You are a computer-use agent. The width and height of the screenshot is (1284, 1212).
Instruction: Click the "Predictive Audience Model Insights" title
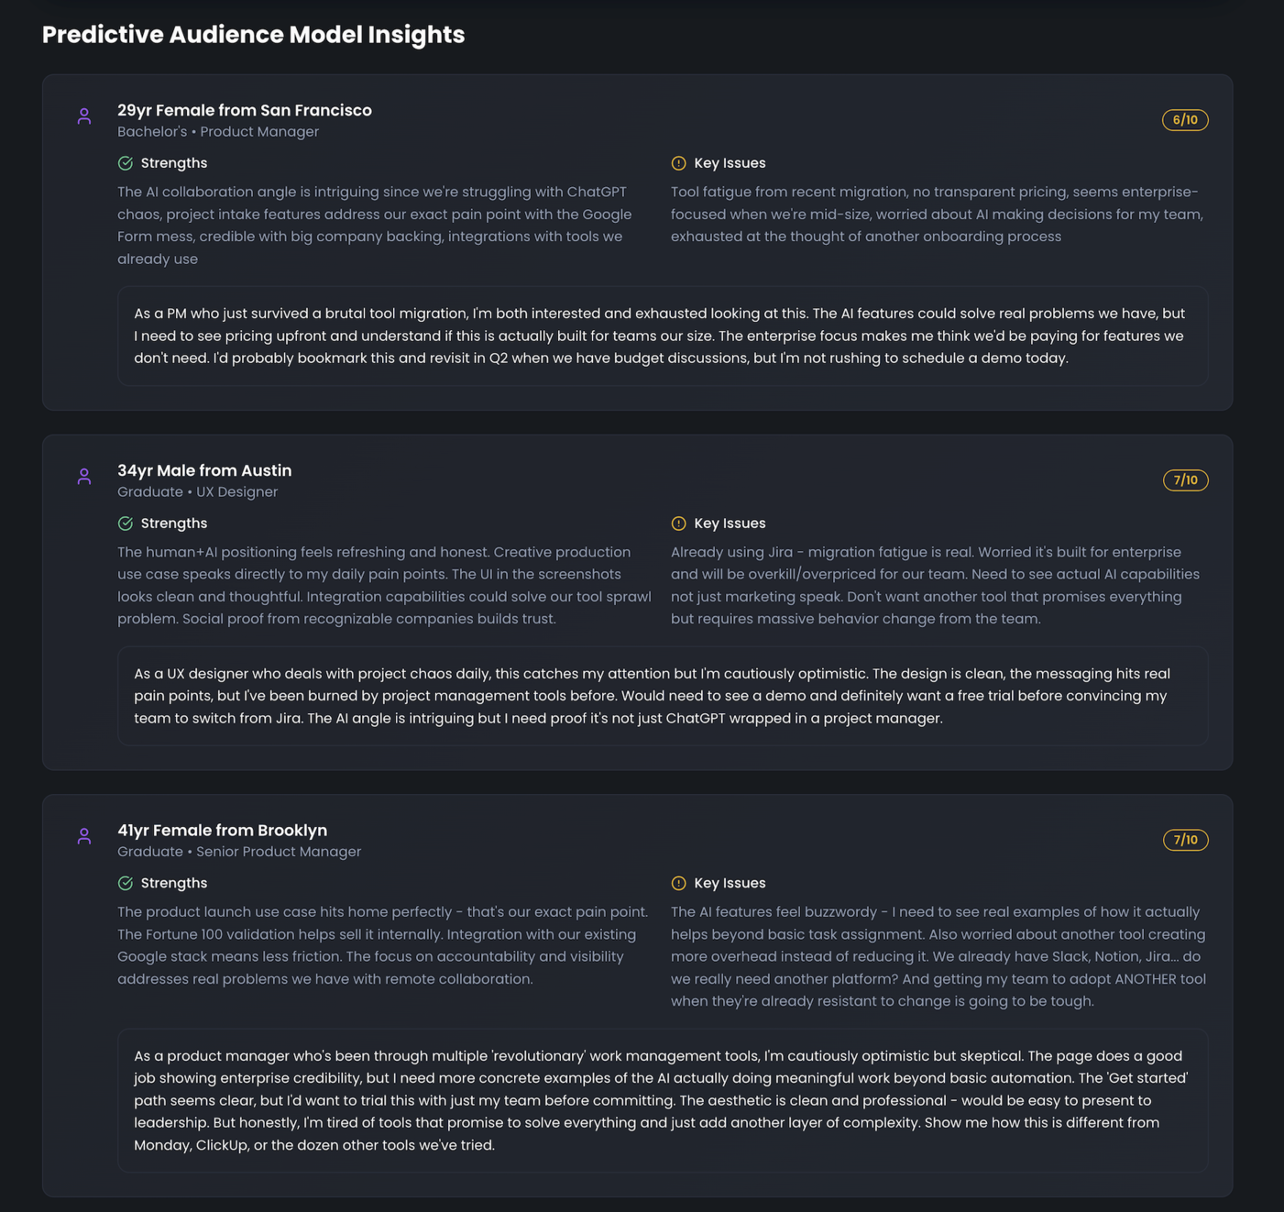click(x=253, y=35)
